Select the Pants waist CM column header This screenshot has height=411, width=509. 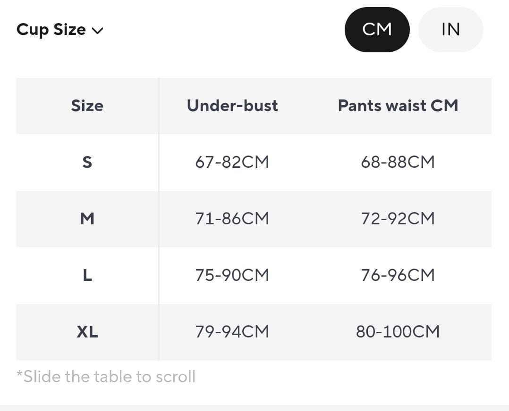click(398, 106)
